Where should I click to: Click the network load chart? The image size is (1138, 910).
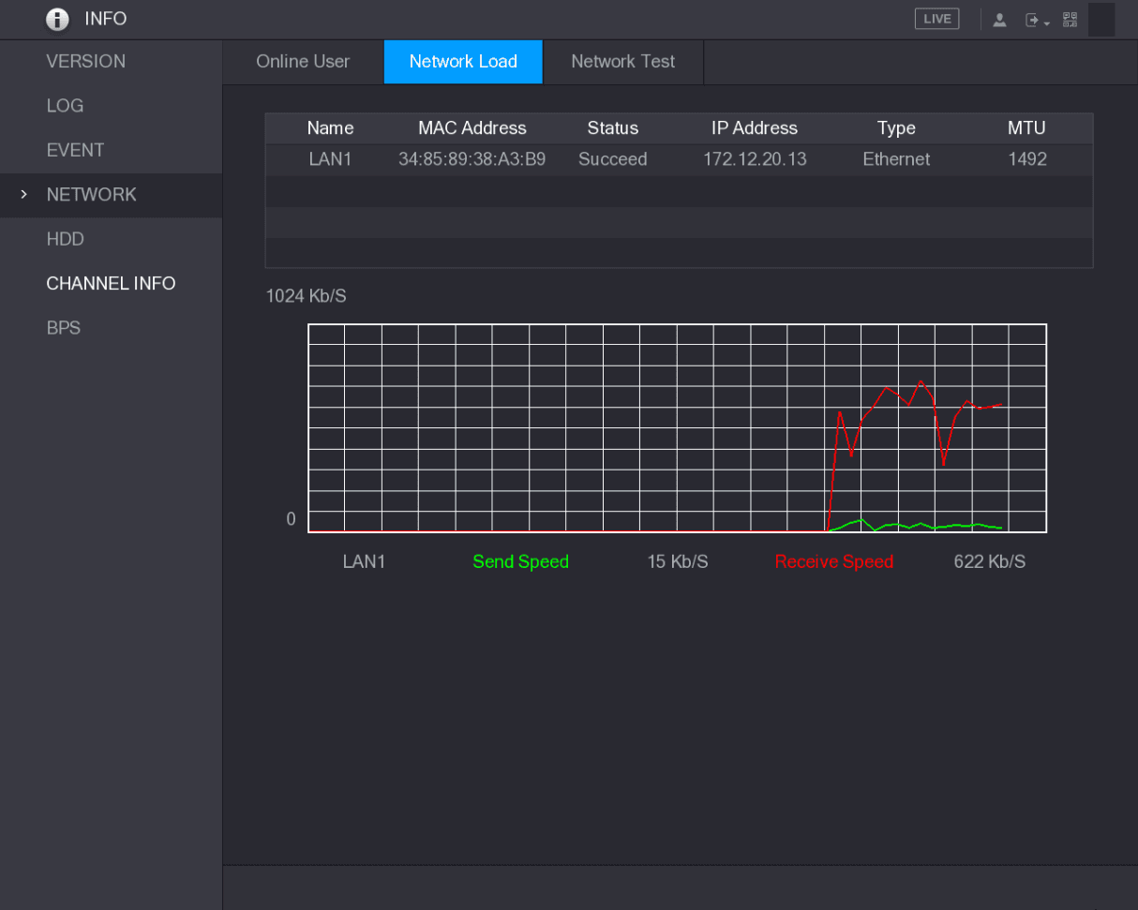pyautogui.click(x=677, y=428)
